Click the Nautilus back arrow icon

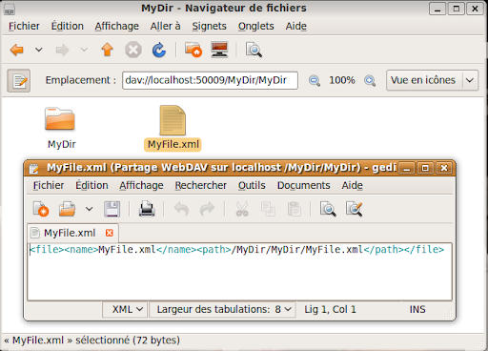pos(17,50)
